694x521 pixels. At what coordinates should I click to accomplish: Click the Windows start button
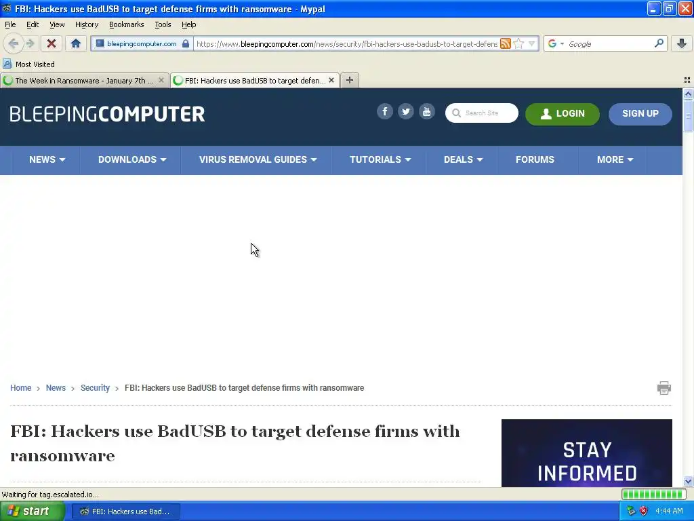click(33, 512)
